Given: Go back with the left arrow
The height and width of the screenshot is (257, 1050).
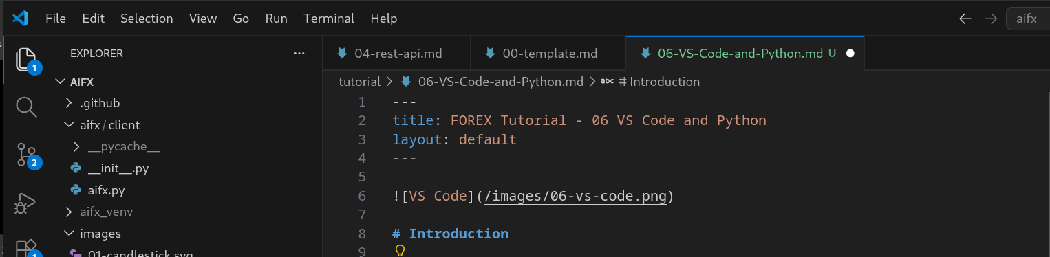Looking at the screenshot, I should coord(965,19).
